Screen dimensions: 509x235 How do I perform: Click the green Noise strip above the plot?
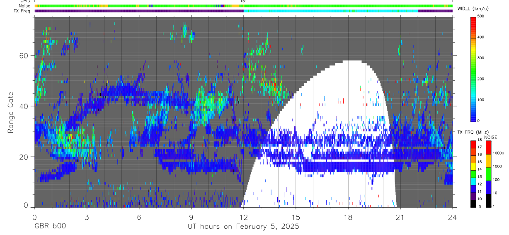click(x=243, y=6)
